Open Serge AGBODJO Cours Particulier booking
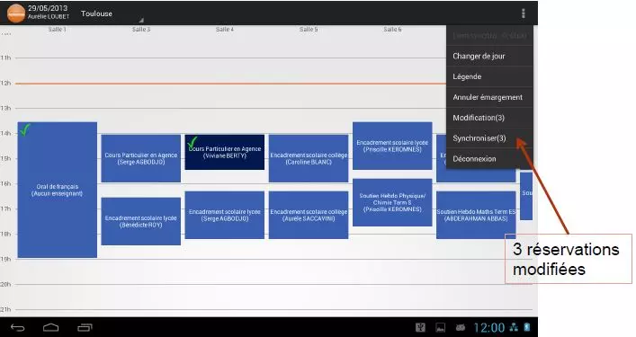This screenshot has width=636, height=337. [x=140, y=158]
